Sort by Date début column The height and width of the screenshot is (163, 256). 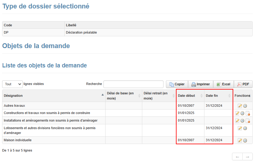pos(190,96)
